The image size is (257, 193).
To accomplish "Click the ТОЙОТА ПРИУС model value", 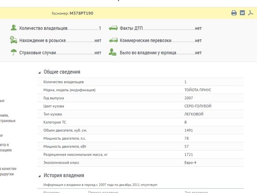I will pyautogui.click(x=198, y=90).
